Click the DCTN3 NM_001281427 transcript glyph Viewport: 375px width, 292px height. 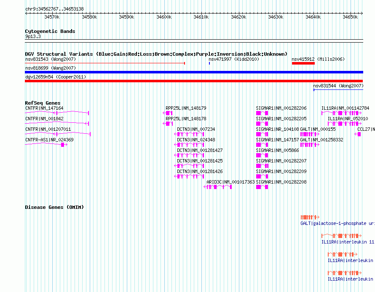pyautogui.click(x=189, y=155)
